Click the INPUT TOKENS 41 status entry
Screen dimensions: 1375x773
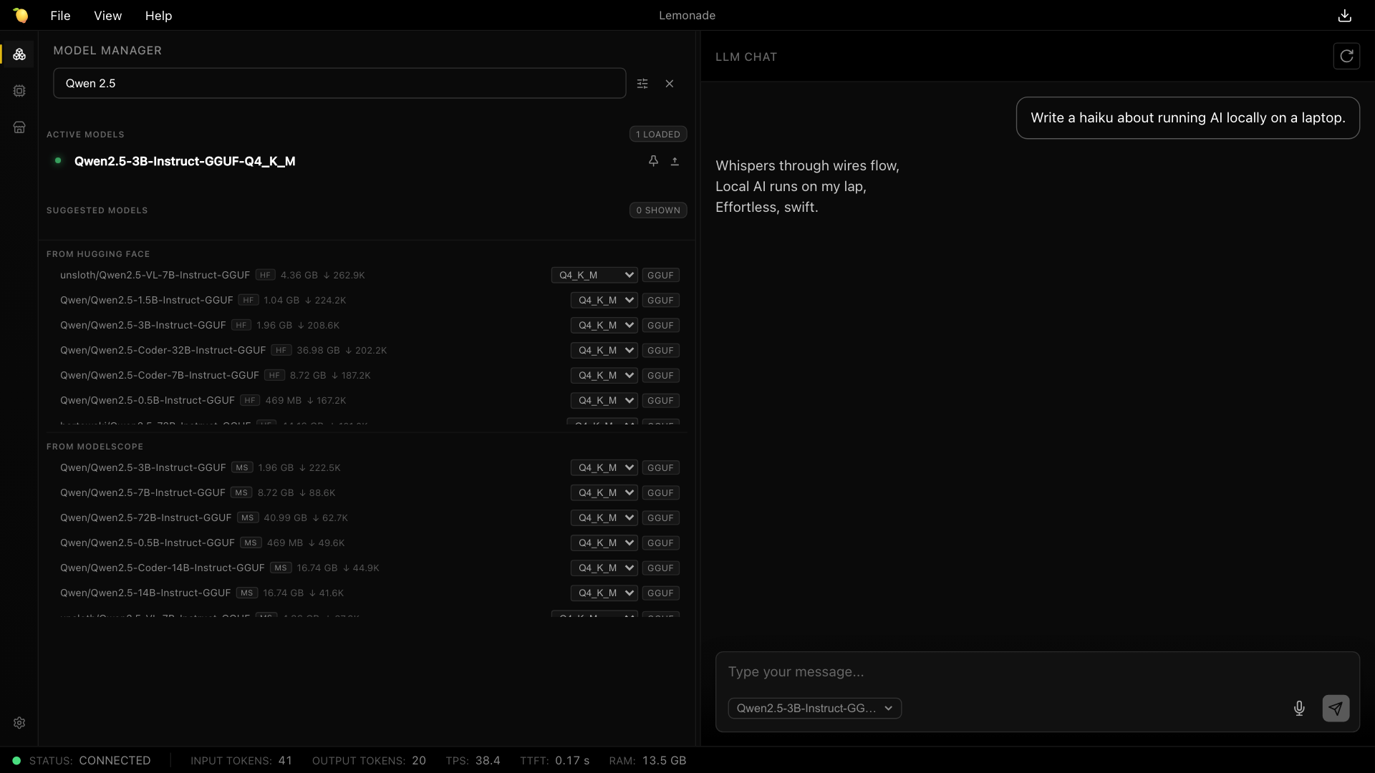click(x=241, y=760)
